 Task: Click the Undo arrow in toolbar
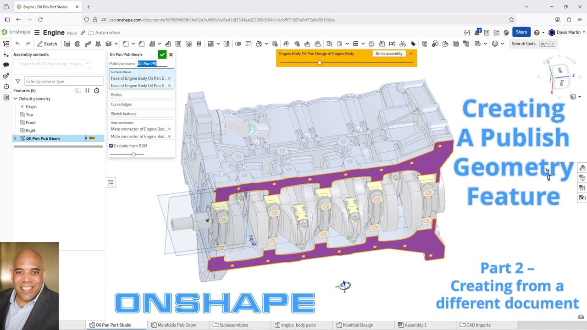pyautogui.click(x=18, y=44)
